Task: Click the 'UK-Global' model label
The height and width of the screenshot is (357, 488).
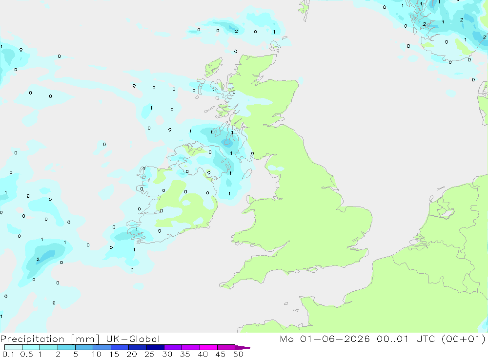Action: [x=133, y=339]
